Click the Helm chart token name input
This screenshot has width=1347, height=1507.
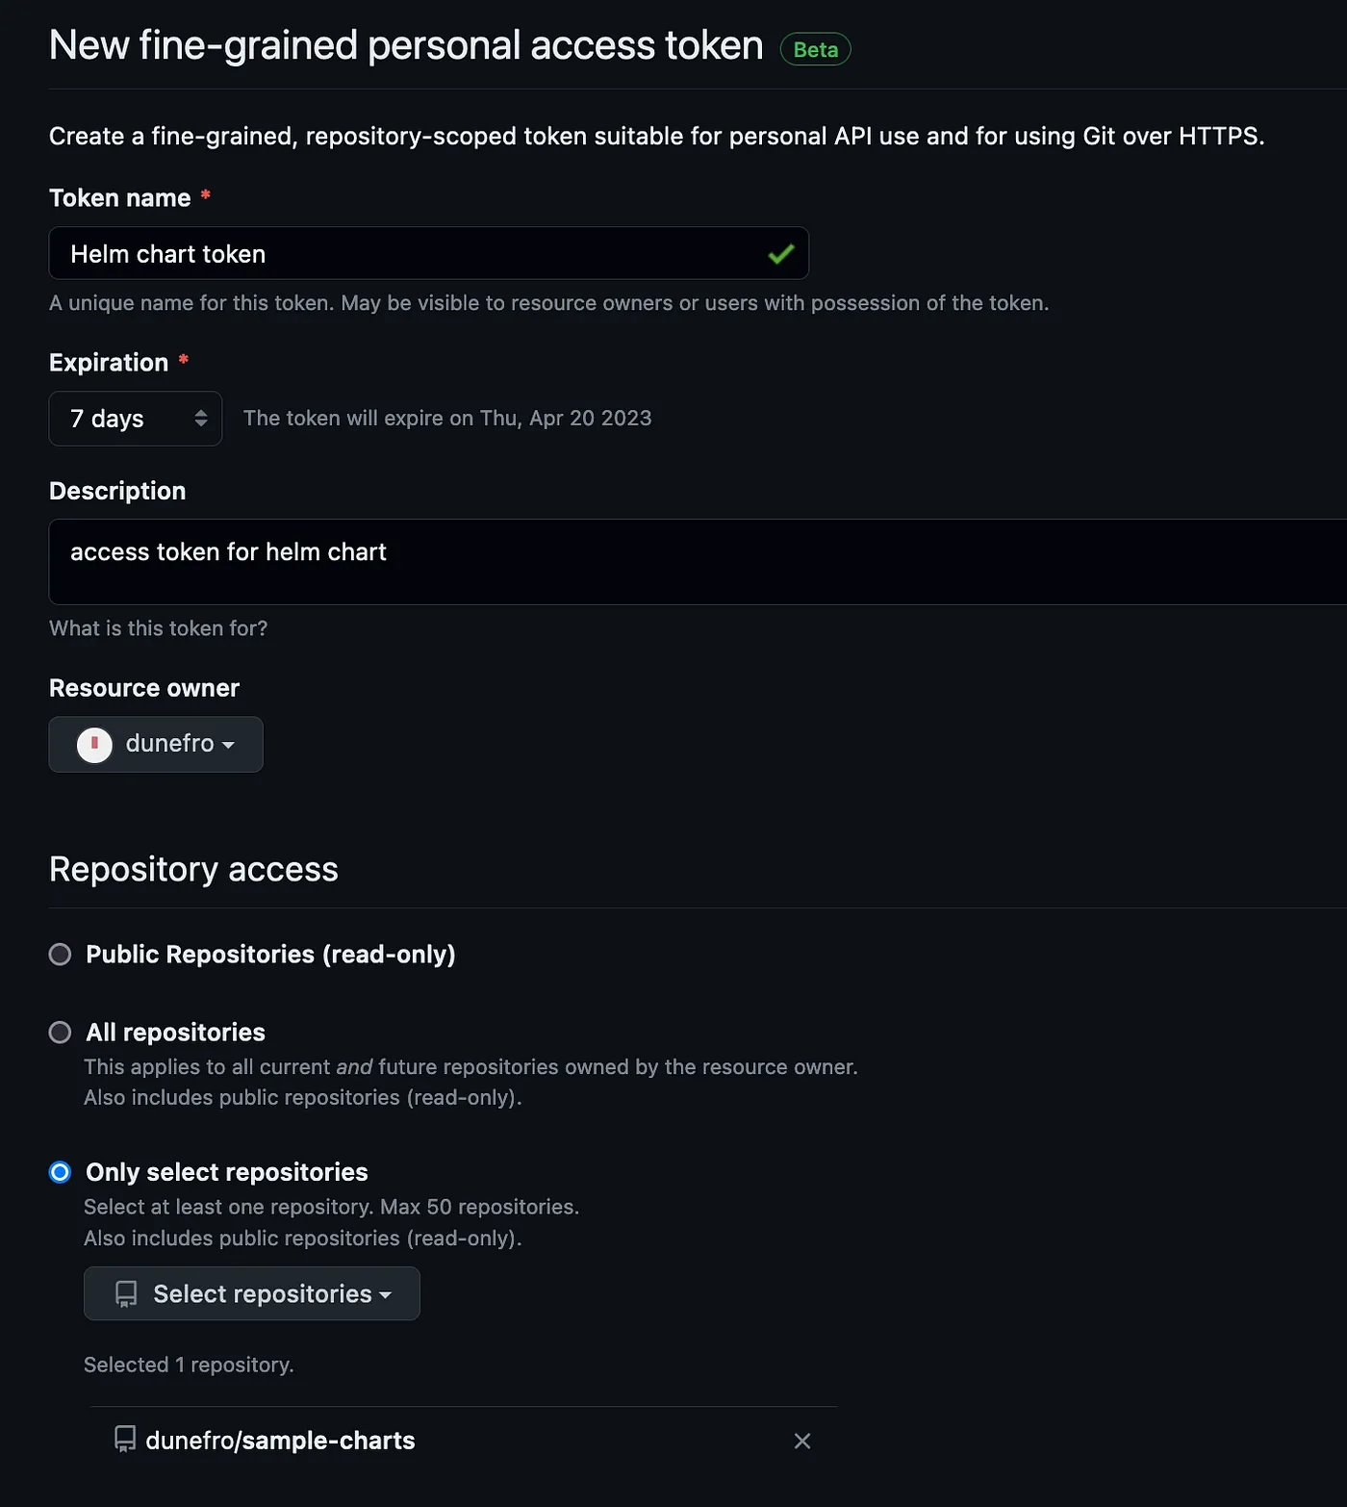click(428, 253)
